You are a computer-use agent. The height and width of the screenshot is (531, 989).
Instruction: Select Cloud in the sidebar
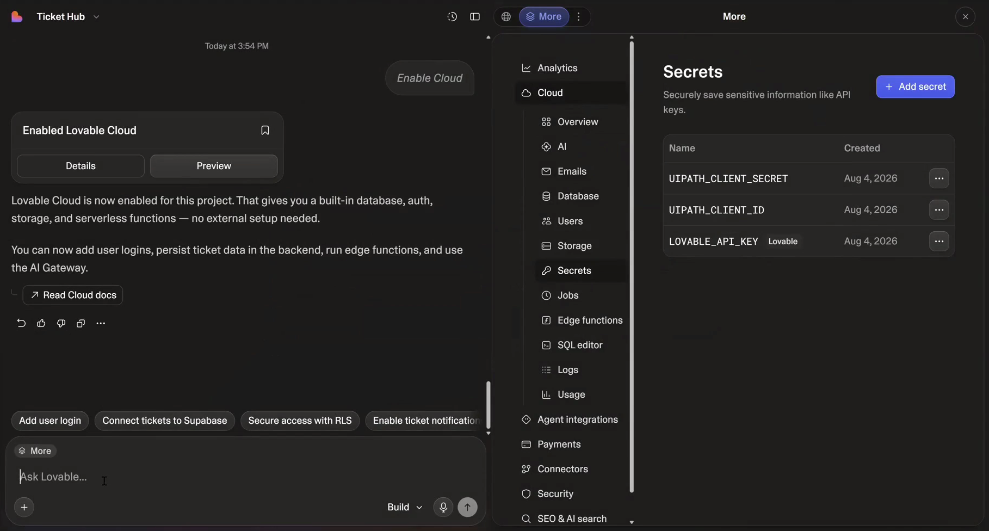pos(571,93)
